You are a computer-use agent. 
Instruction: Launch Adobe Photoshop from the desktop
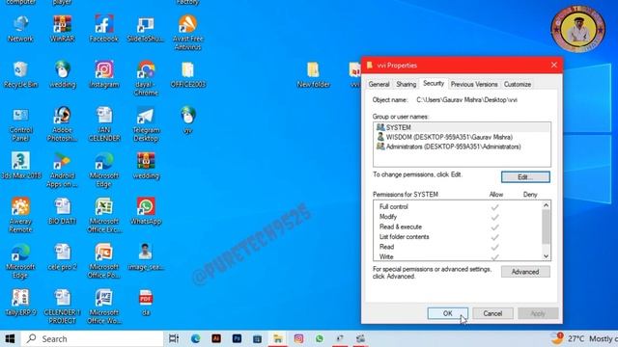(62, 124)
